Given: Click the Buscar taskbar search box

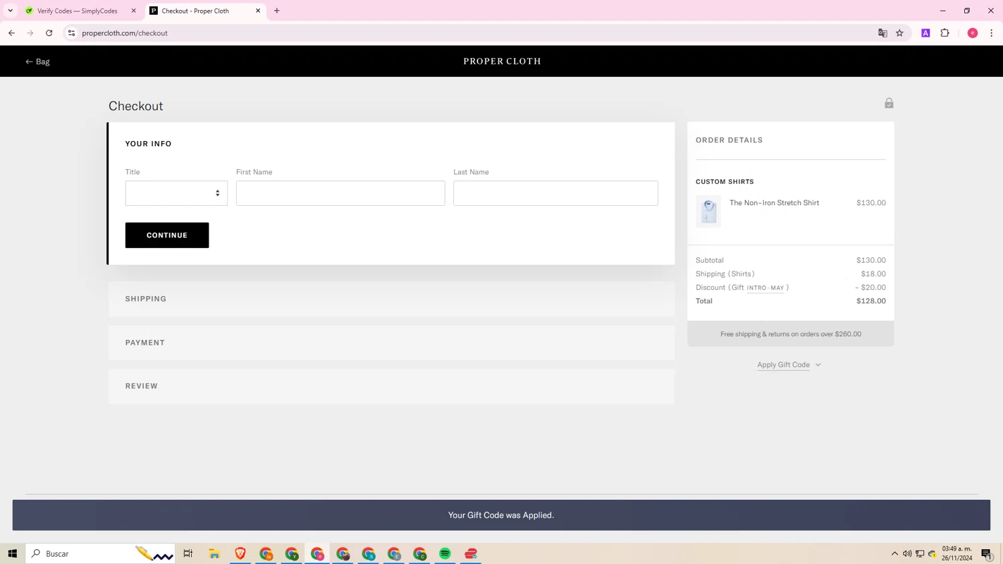Looking at the screenshot, I should tap(100, 553).
